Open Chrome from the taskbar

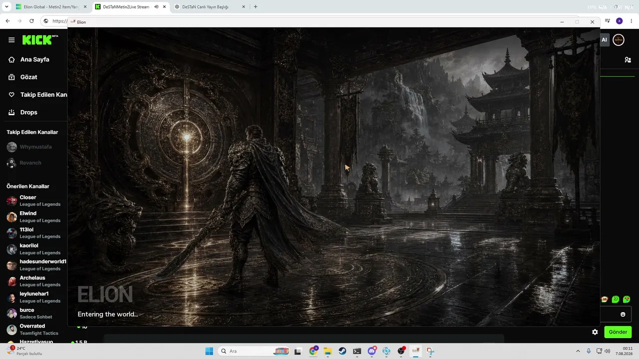pyautogui.click(x=313, y=351)
